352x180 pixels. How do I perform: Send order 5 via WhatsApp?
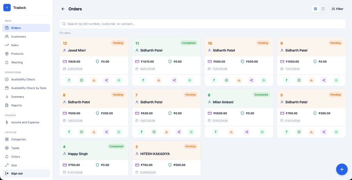pos(336,132)
